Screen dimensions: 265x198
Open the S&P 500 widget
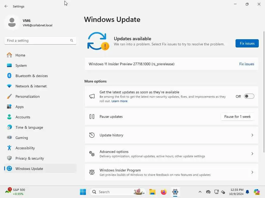pyautogui.click(x=15, y=192)
